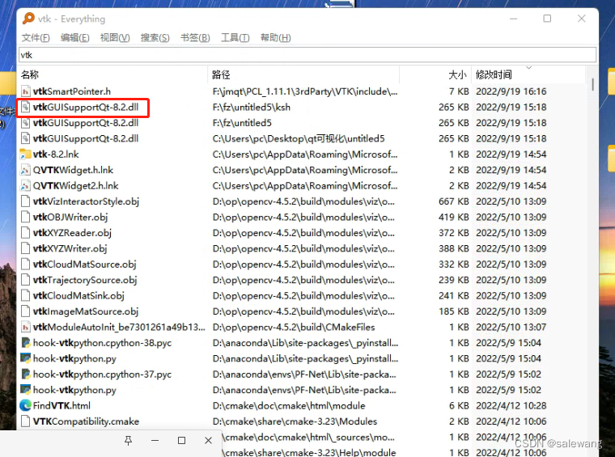Sort results by the 路径 column header
Image resolution: width=615 pixels, height=457 pixels.
[x=303, y=74]
